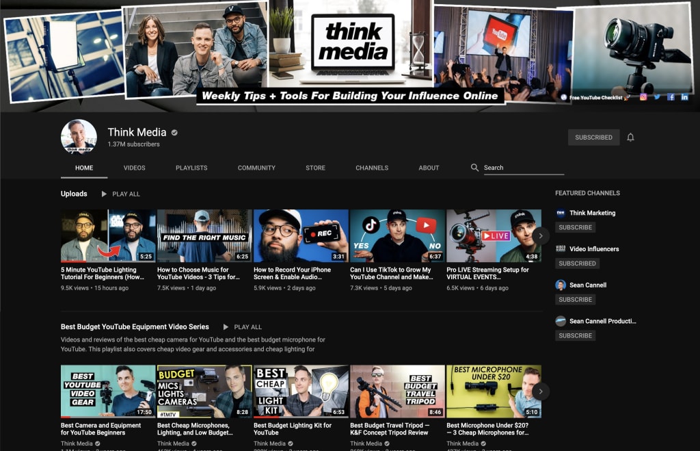Open the Facebook icon in banner
The height and width of the screenshot is (451, 700).
click(x=671, y=97)
